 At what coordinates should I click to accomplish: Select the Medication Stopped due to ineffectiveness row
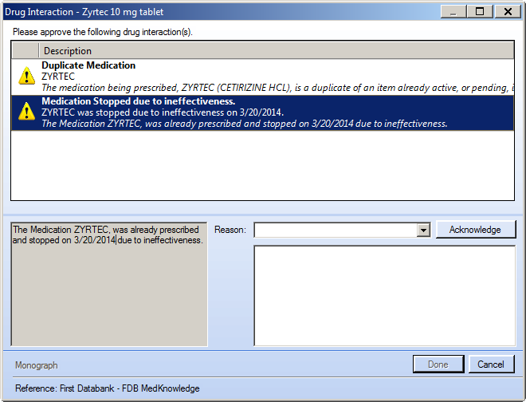239,112
